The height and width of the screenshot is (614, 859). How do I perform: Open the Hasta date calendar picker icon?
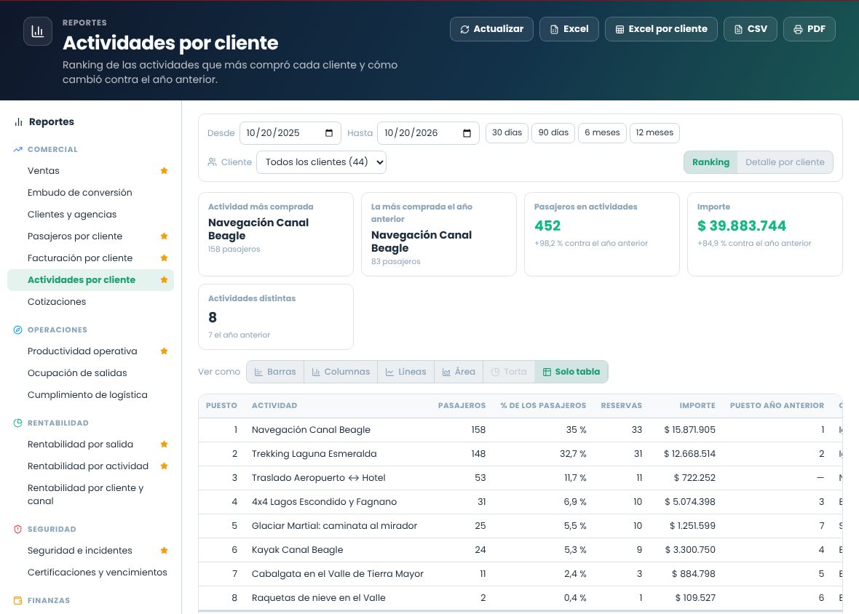467,133
